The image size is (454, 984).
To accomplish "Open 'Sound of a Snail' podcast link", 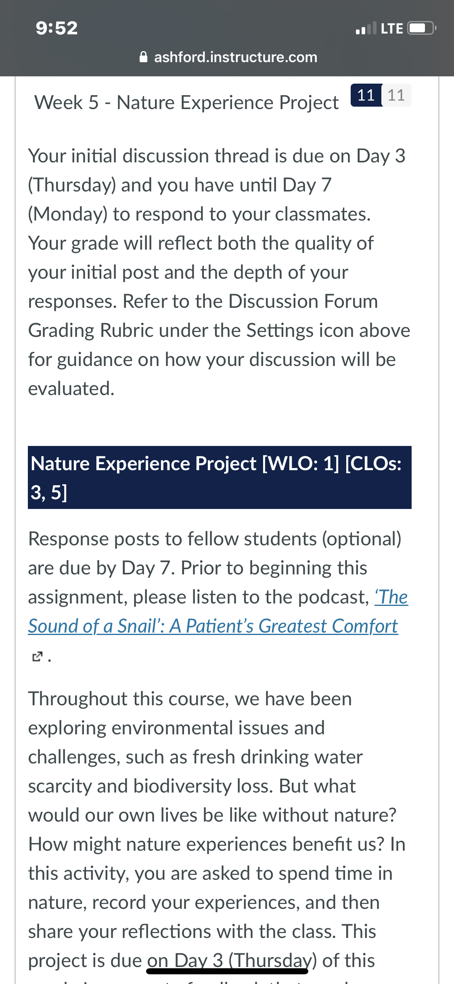I will 218,611.
